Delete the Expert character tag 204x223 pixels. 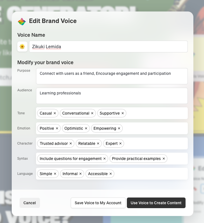coord(120,143)
